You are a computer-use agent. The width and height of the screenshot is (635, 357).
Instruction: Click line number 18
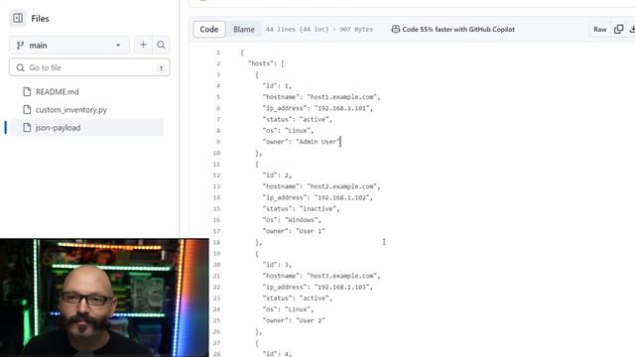[x=216, y=242]
